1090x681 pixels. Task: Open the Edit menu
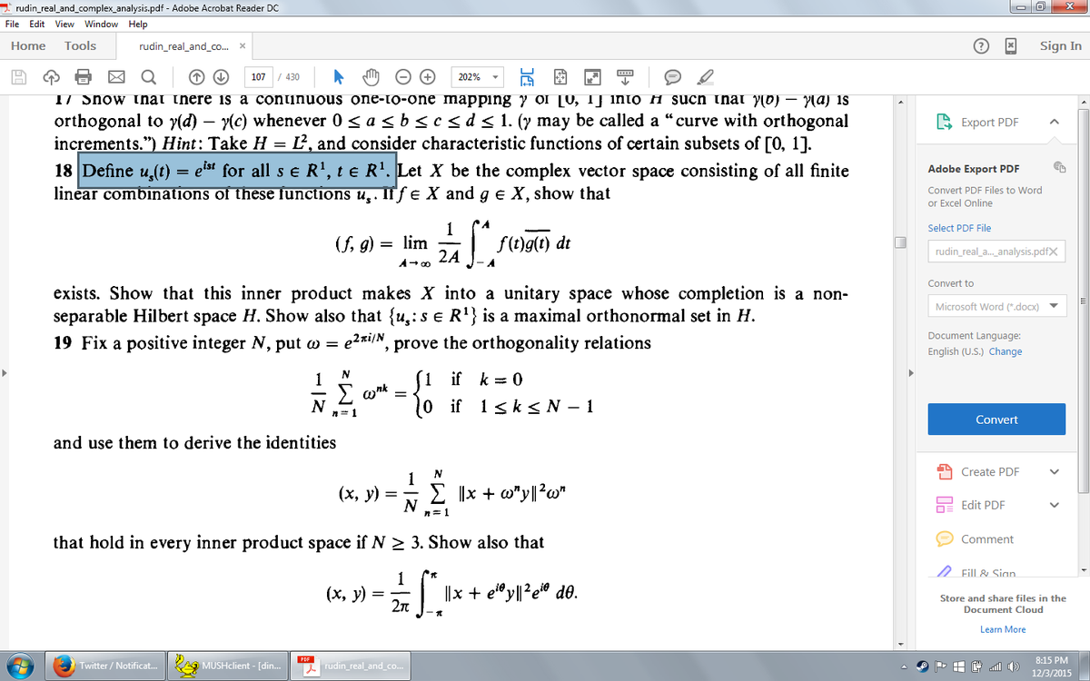pyautogui.click(x=37, y=24)
